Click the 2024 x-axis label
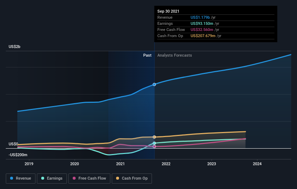 [257, 164]
